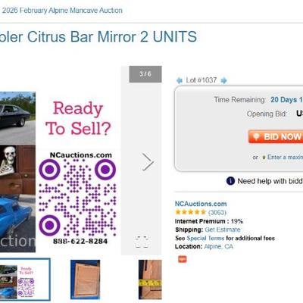Go to previous lot with left arrow
Viewport: 303px width, 303px height.
(180, 80)
